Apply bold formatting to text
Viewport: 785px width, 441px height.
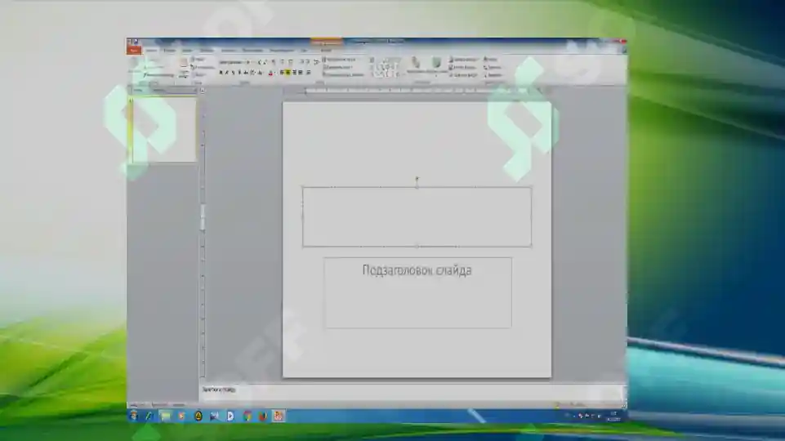click(x=221, y=73)
